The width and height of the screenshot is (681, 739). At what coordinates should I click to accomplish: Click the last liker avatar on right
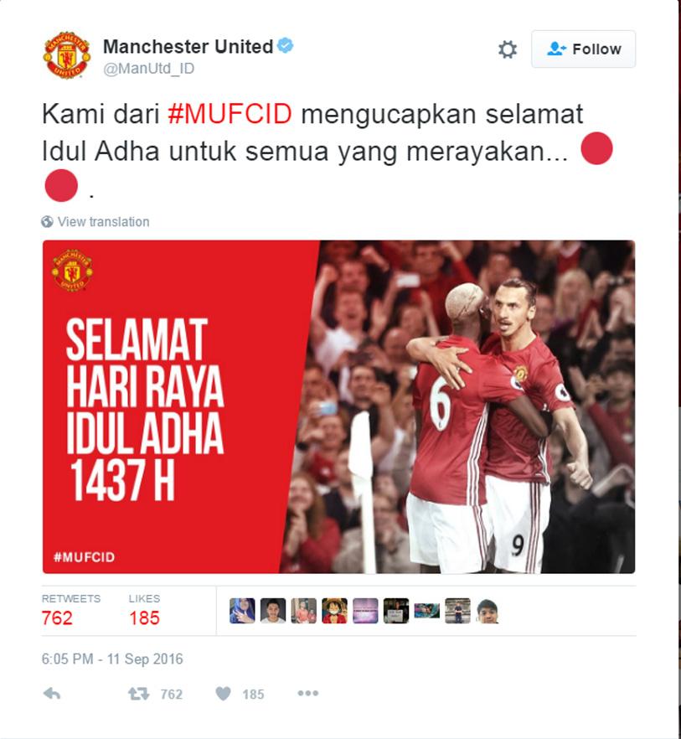point(488,611)
